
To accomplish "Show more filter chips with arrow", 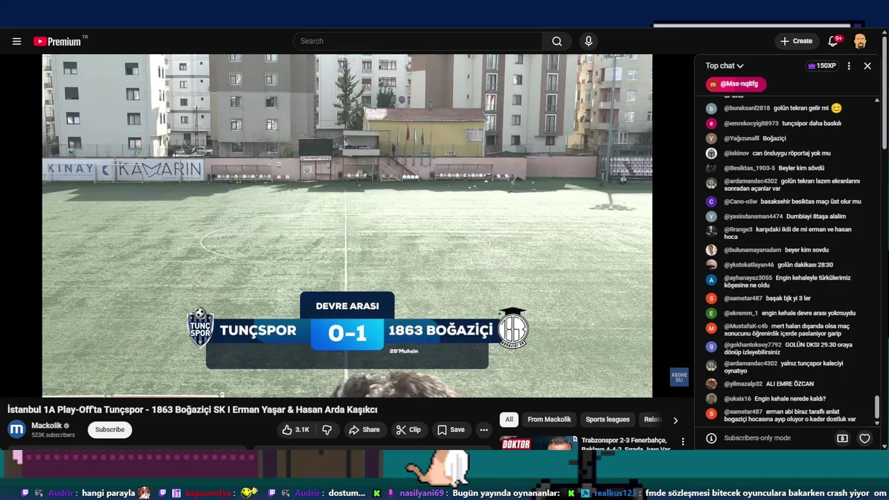I will (x=675, y=420).
